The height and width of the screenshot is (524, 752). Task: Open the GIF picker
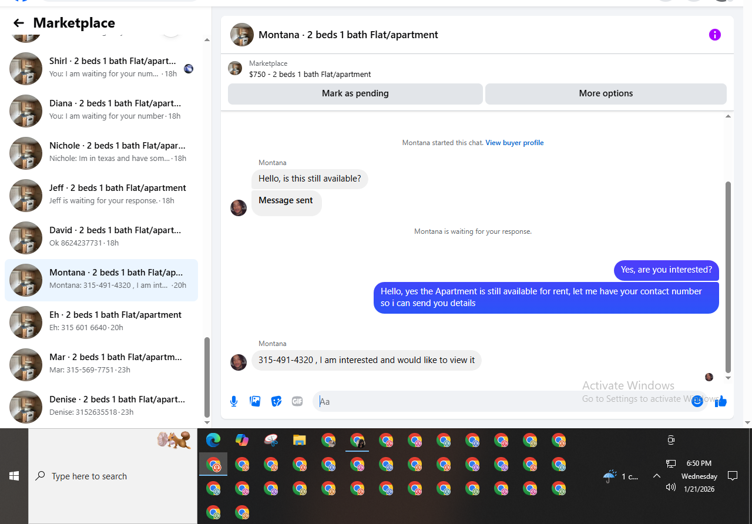[297, 401]
